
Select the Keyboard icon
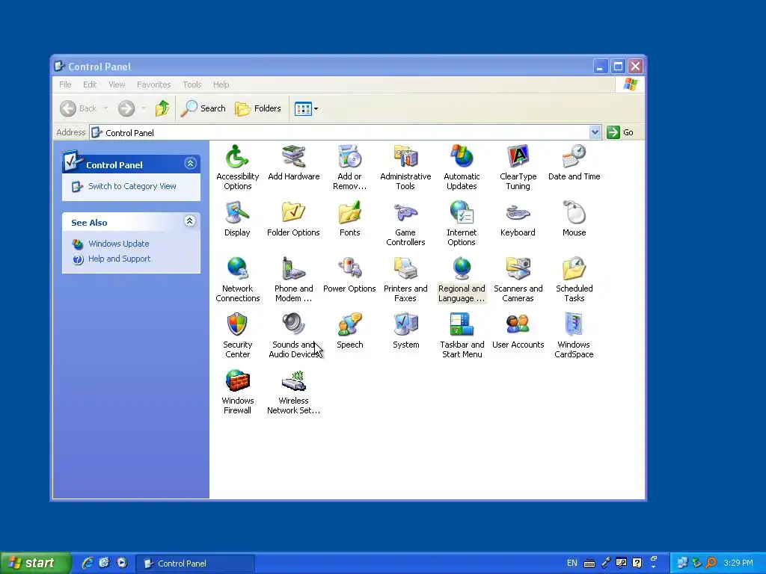pos(518,219)
